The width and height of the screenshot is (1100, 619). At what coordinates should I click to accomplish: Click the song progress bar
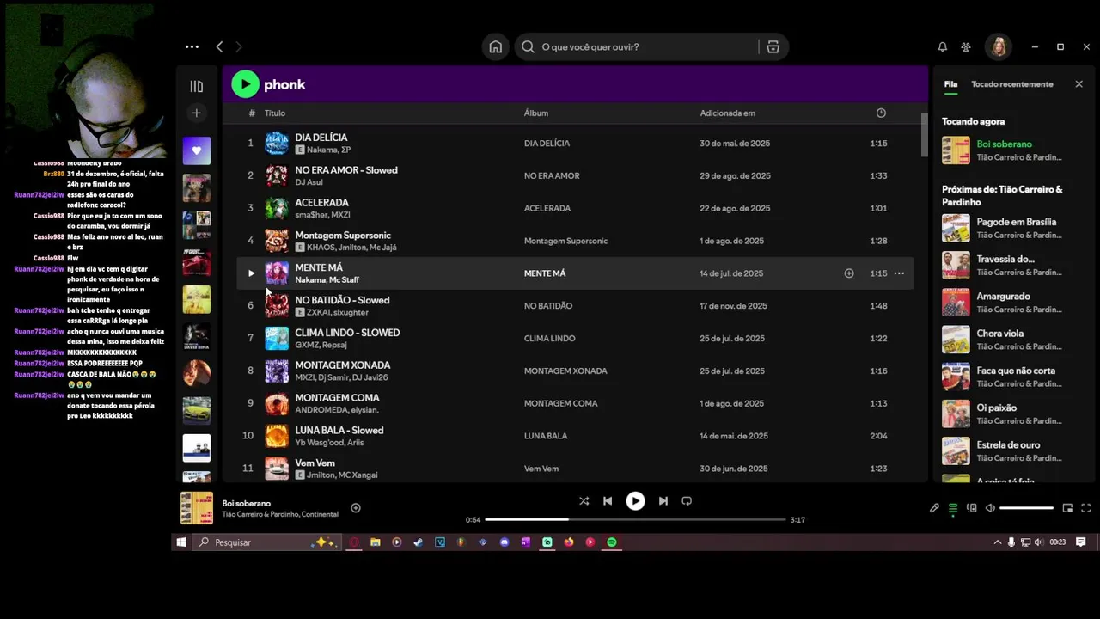pyautogui.click(x=635, y=519)
